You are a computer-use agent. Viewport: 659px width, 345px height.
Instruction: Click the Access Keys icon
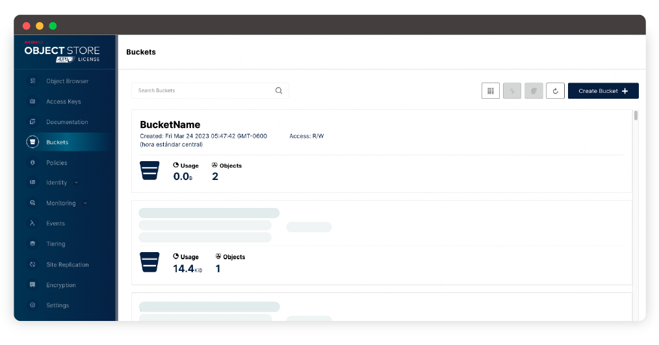tap(32, 101)
